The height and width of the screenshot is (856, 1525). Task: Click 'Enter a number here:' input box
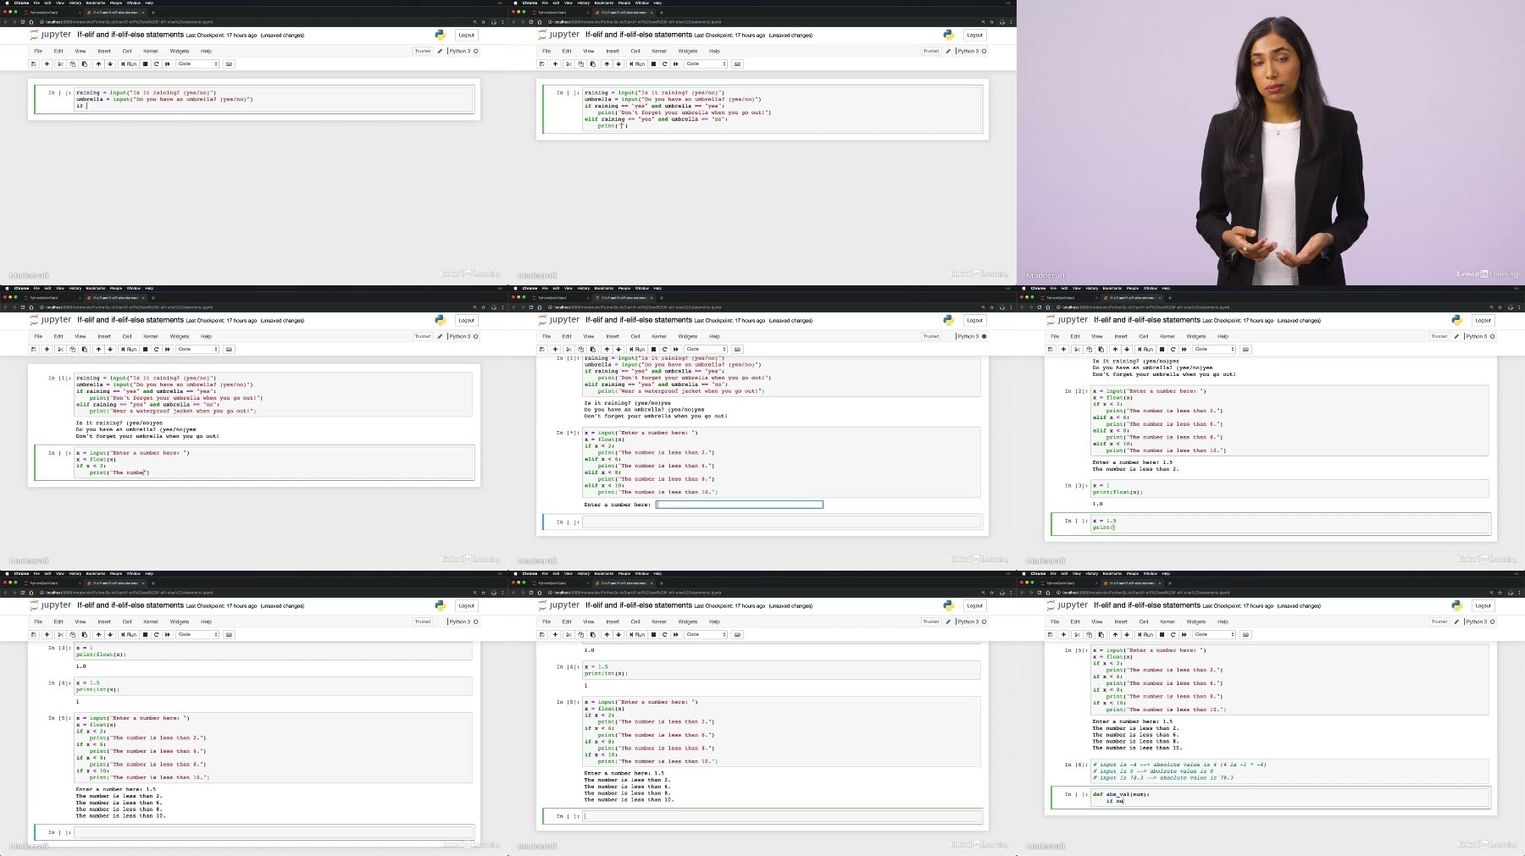739,505
